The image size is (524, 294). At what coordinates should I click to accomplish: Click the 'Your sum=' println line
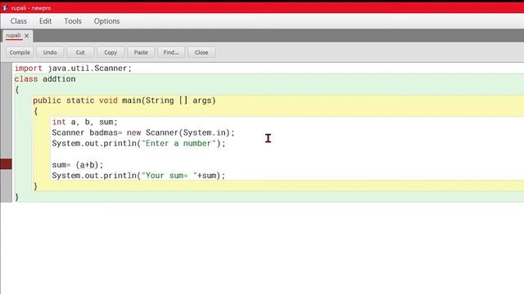pyautogui.click(x=138, y=176)
